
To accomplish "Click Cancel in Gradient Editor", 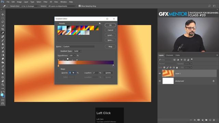I will pos(110,30).
